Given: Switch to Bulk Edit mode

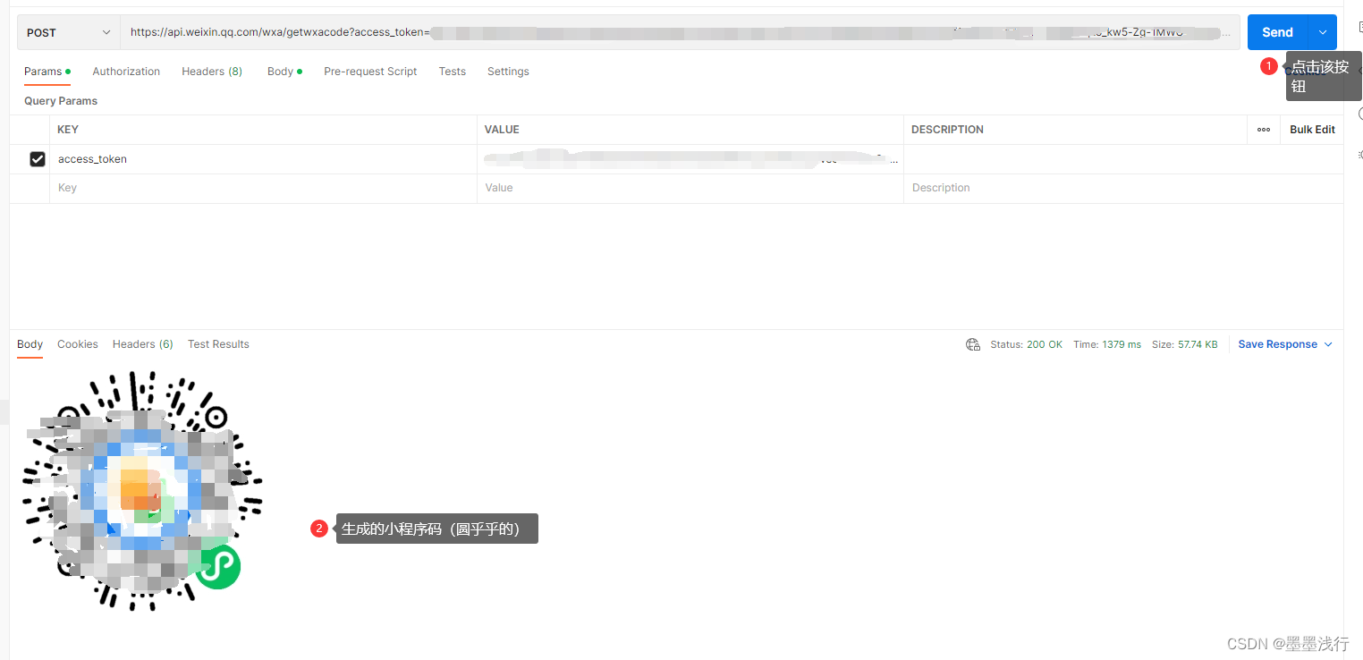Looking at the screenshot, I should pyautogui.click(x=1312, y=130).
